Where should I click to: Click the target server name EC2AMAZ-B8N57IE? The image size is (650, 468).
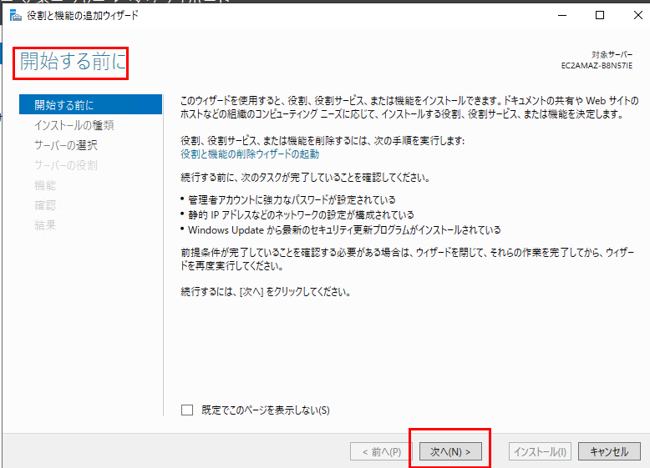coord(597,64)
